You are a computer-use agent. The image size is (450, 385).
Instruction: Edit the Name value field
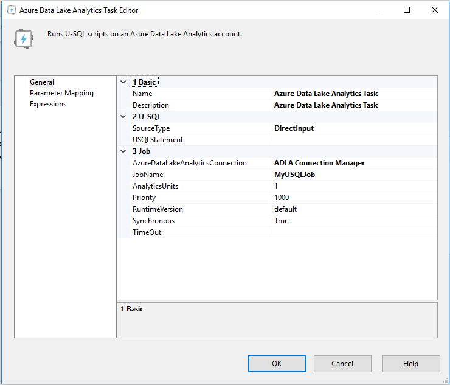[x=355, y=94]
